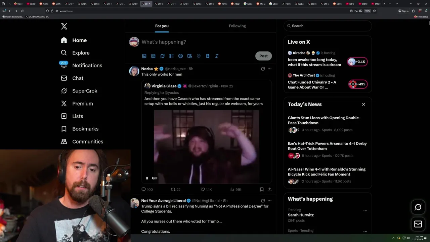Click the @yoxics reply mention
Screen dimensions: 430x242
(171, 93)
